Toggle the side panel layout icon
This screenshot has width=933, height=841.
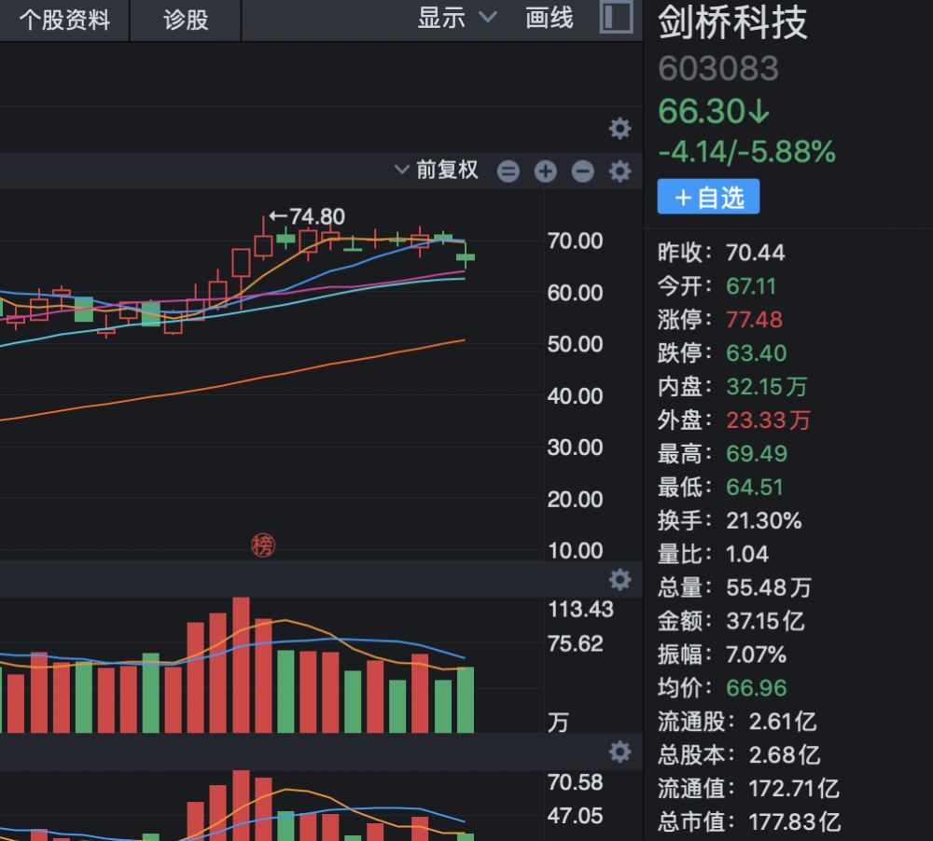[x=616, y=17]
